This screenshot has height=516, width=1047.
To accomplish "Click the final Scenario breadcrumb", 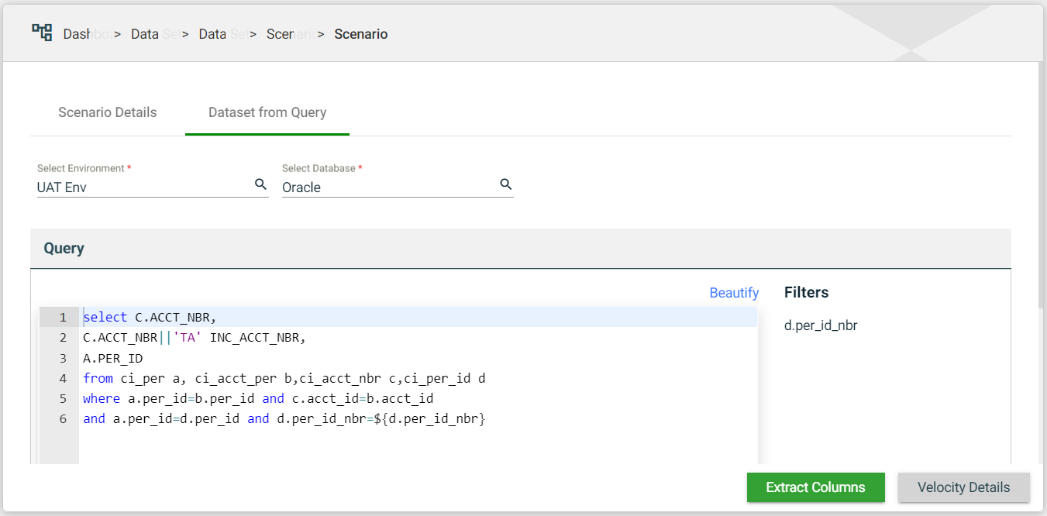I will 360,34.
